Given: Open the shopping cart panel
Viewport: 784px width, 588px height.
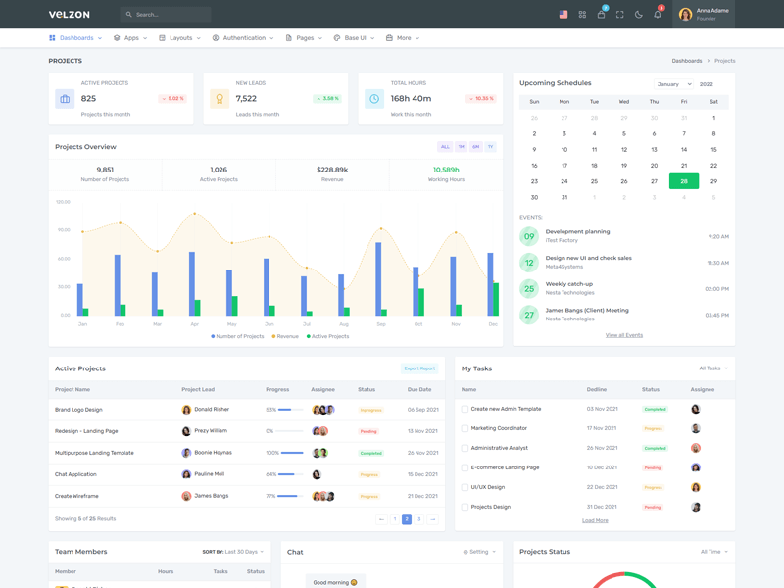Looking at the screenshot, I should click(x=602, y=15).
